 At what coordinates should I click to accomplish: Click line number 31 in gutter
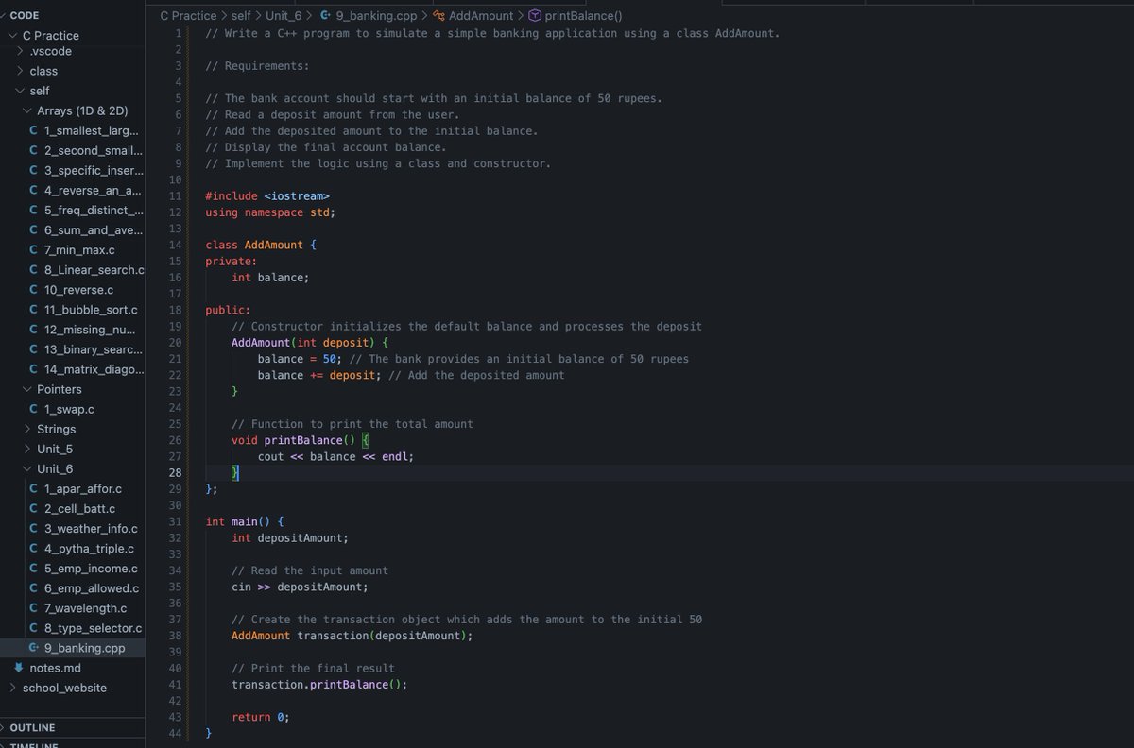(x=174, y=521)
